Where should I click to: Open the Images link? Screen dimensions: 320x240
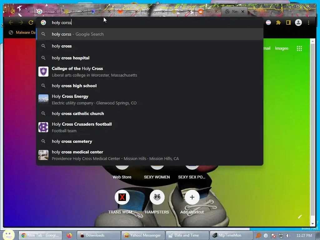(x=282, y=48)
